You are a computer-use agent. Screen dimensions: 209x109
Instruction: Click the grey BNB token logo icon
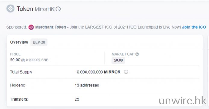(11, 8)
